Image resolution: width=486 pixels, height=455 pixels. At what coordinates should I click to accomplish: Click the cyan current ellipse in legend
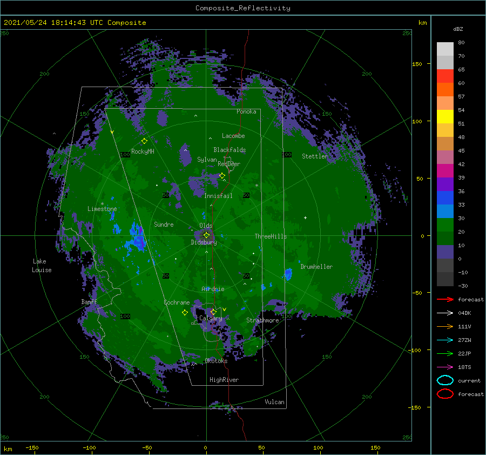coord(445,380)
